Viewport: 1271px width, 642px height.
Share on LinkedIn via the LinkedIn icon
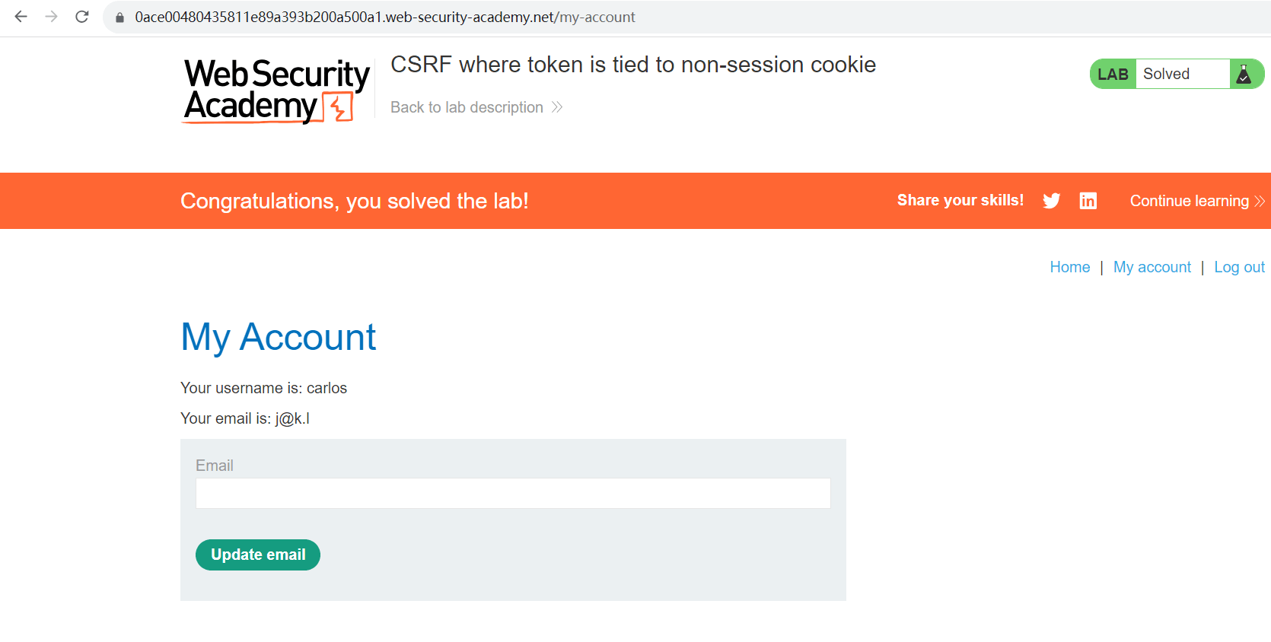pos(1088,201)
